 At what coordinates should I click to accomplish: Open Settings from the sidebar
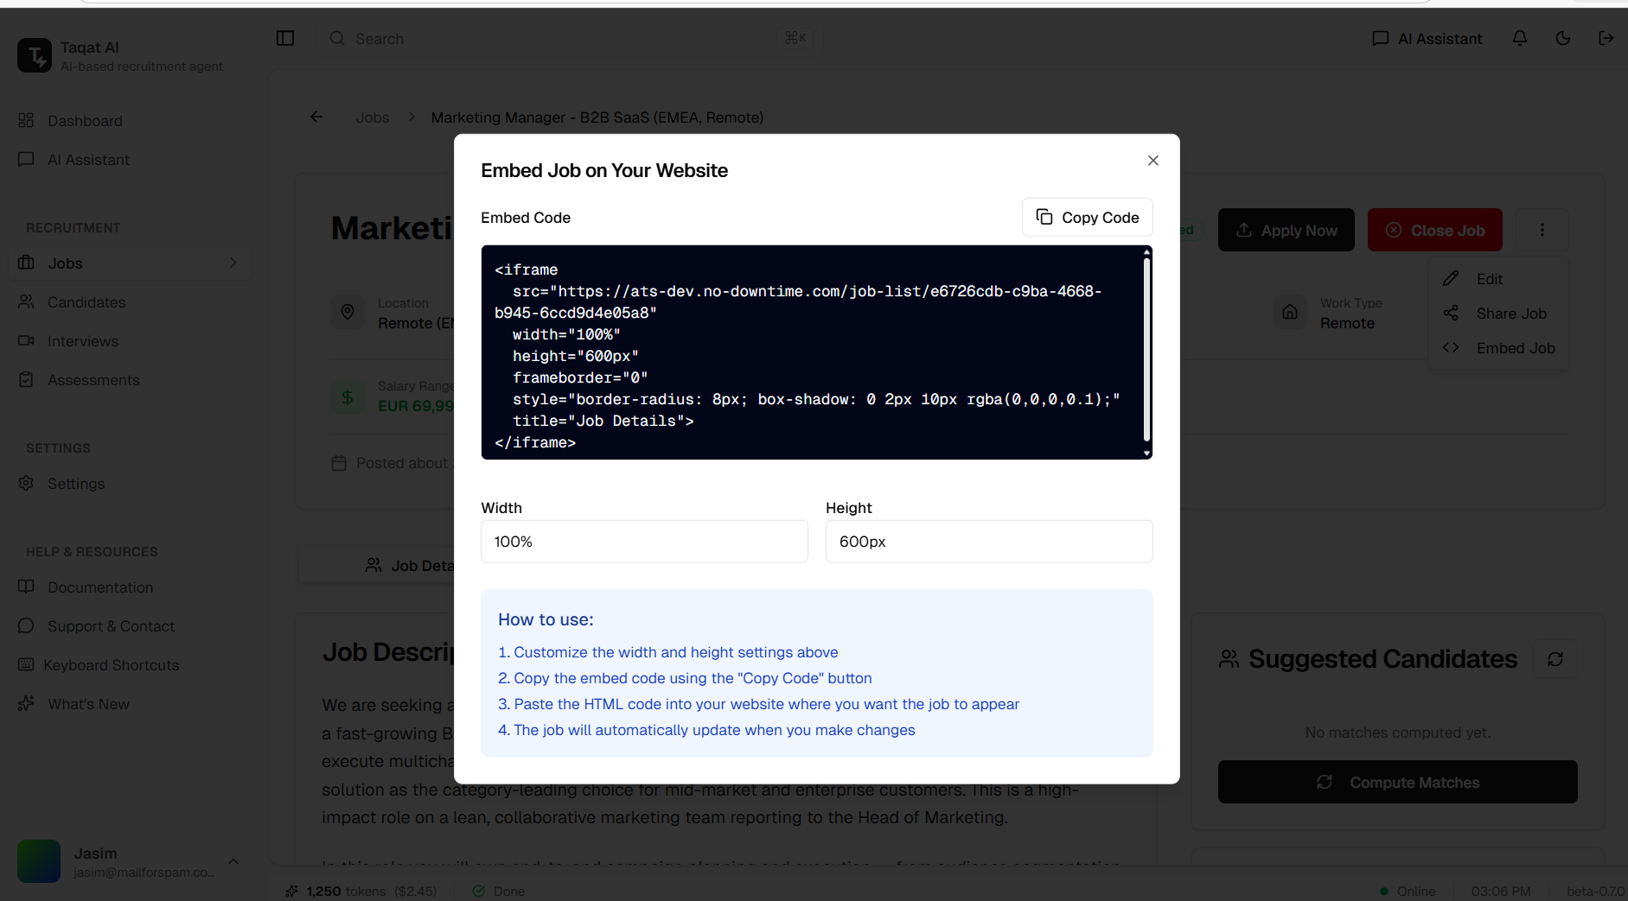(76, 483)
